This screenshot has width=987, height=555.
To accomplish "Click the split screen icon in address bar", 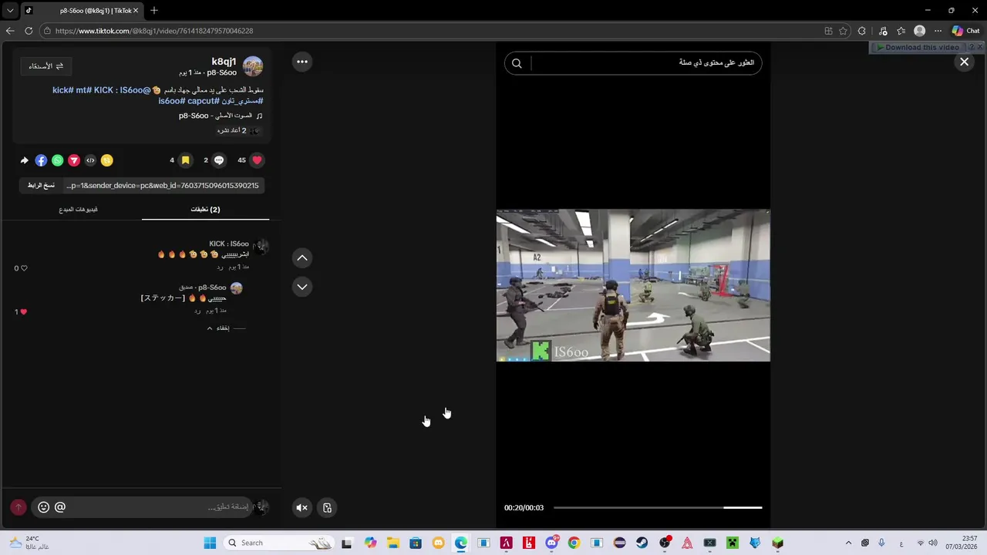I will click(x=828, y=31).
